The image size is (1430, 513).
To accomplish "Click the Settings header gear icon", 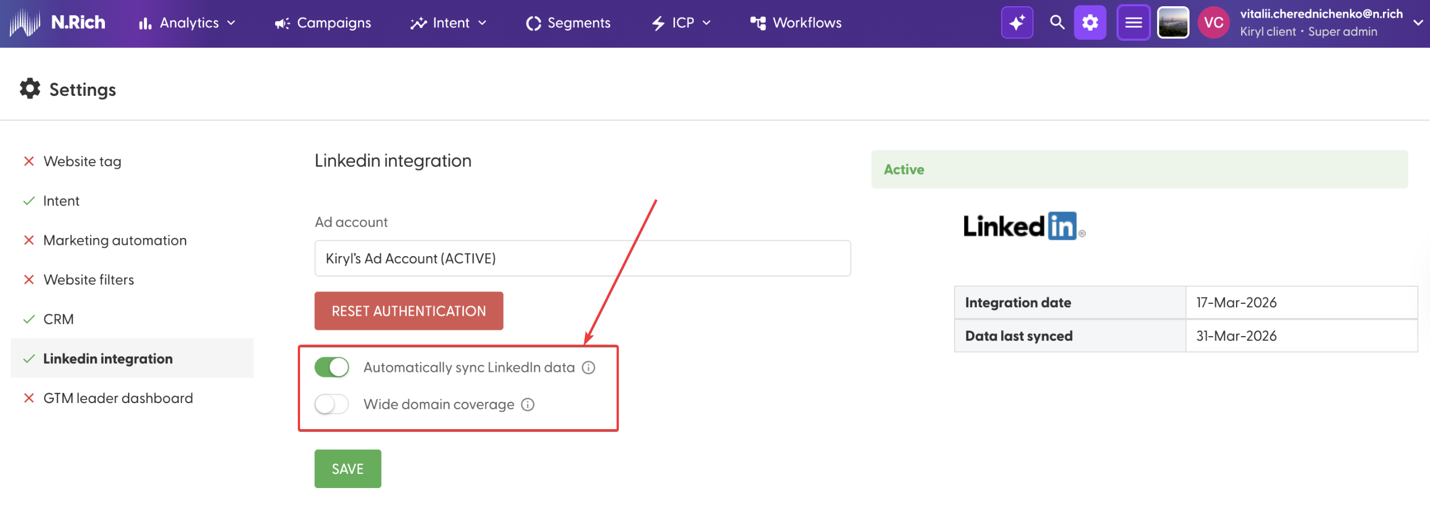I will click(x=30, y=89).
